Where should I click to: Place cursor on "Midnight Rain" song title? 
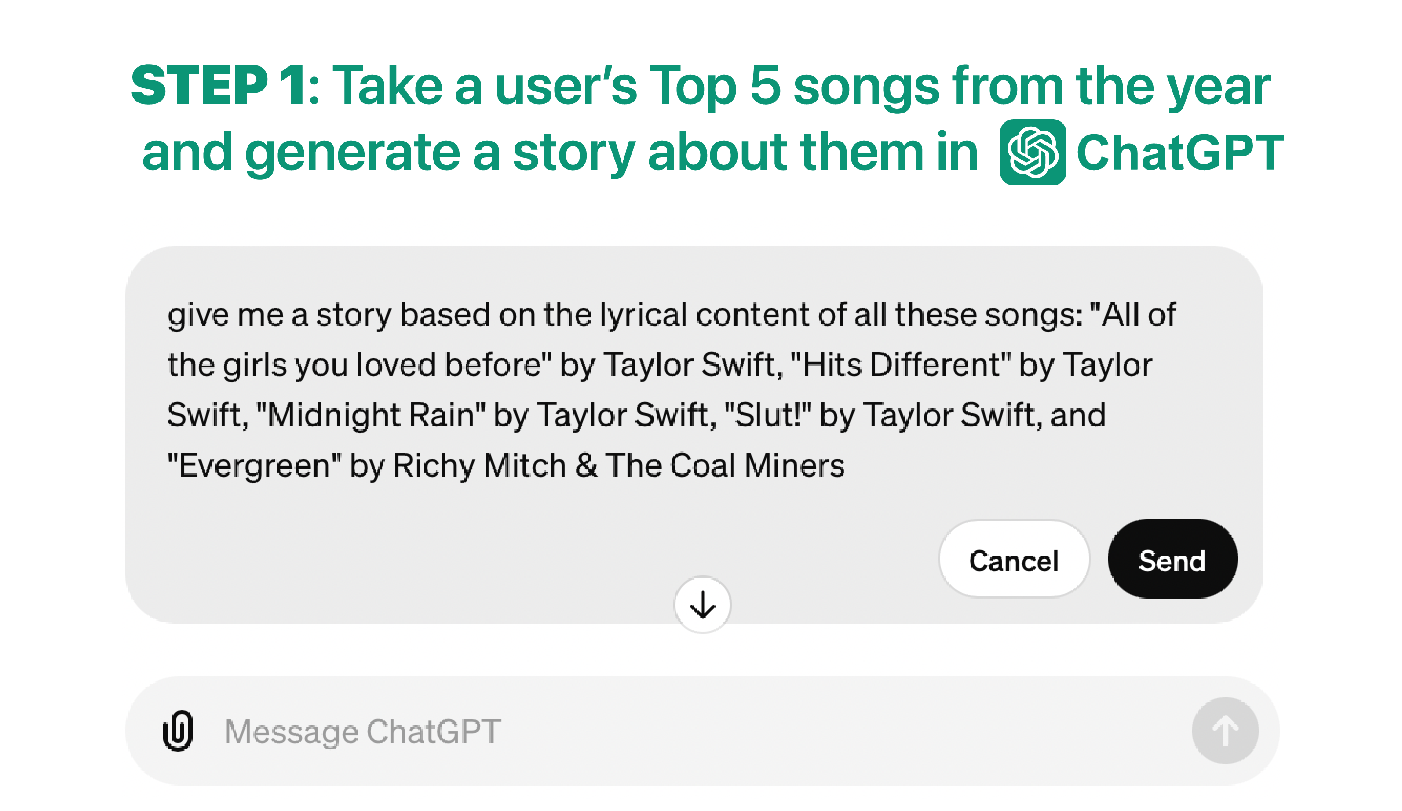point(370,415)
